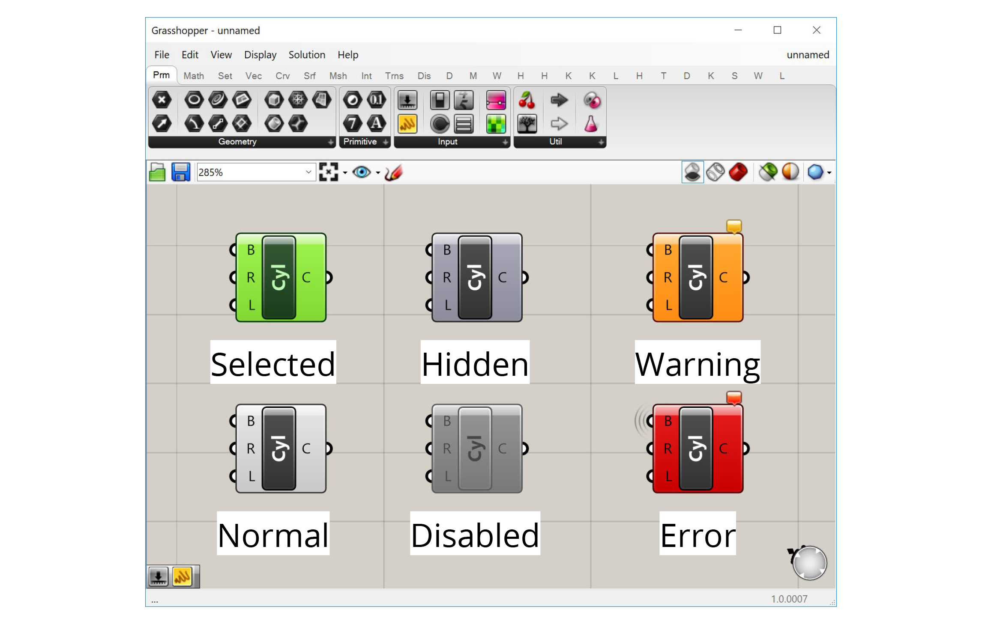
Task: Expand the Geometry panel plus button
Action: (331, 142)
